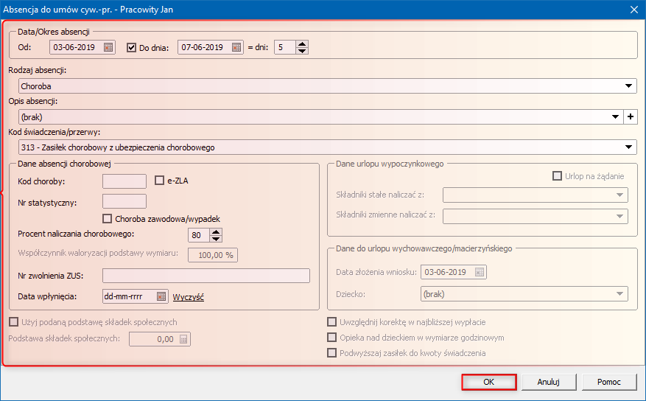This screenshot has height=401, width=646.
Task: Check Uwzględnij korektę w najbliższej wypłacie
Action: [x=331, y=321]
